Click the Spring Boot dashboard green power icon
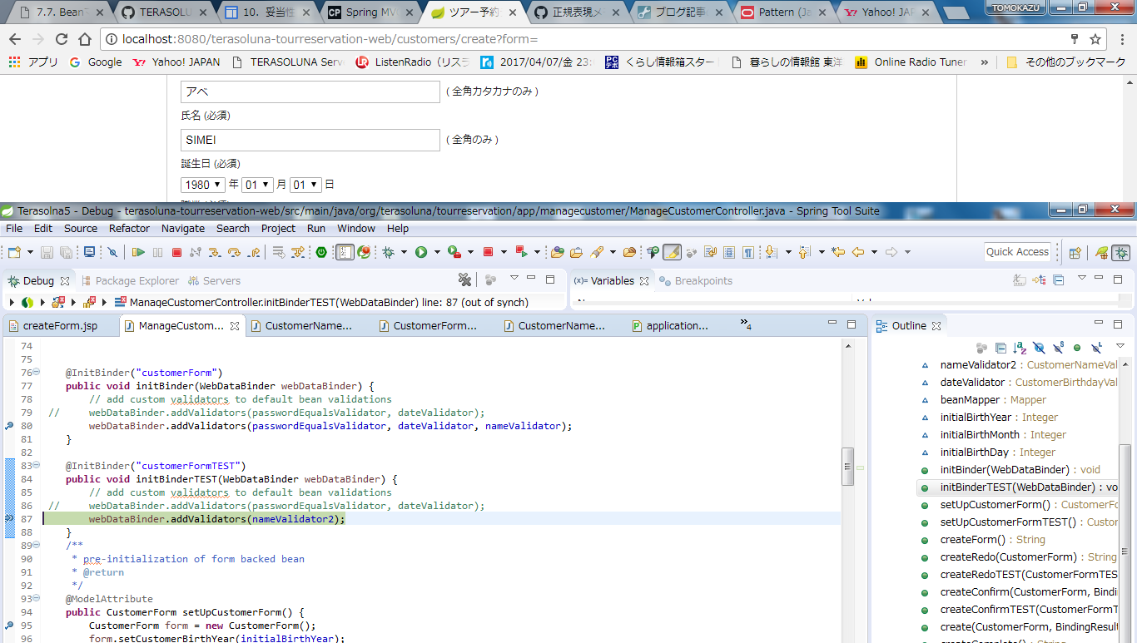The width and height of the screenshot is (1137, 643). point(320,252)
